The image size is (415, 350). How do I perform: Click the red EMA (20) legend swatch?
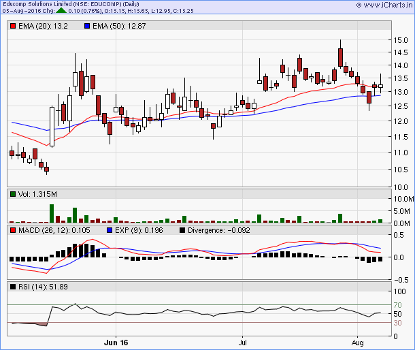(13, 26)
